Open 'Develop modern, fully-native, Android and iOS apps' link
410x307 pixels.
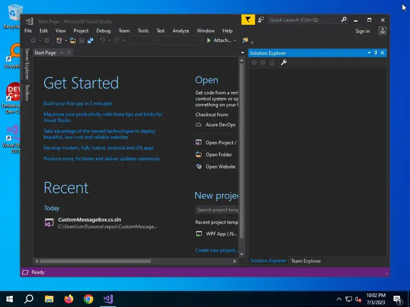coord(98,148)
